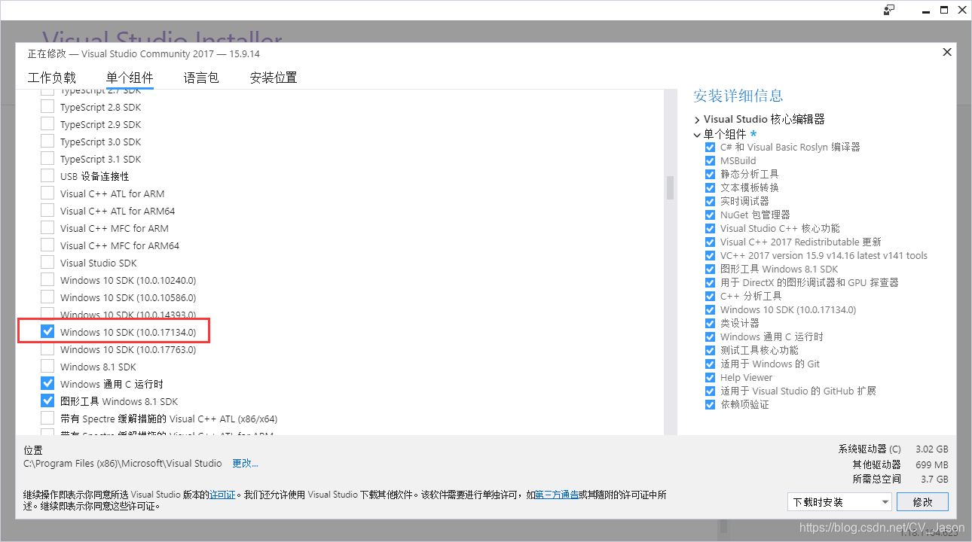The height and width of the screenshot is (542, 972).
Task: Uncheck Help Viewer in install details
Action: (710, 378)
